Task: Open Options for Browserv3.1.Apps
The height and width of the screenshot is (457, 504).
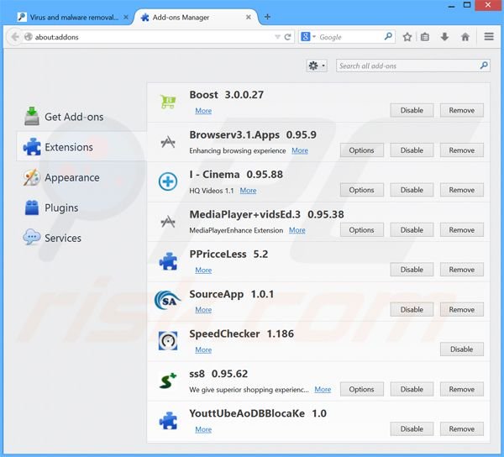Action: [361, 150]
